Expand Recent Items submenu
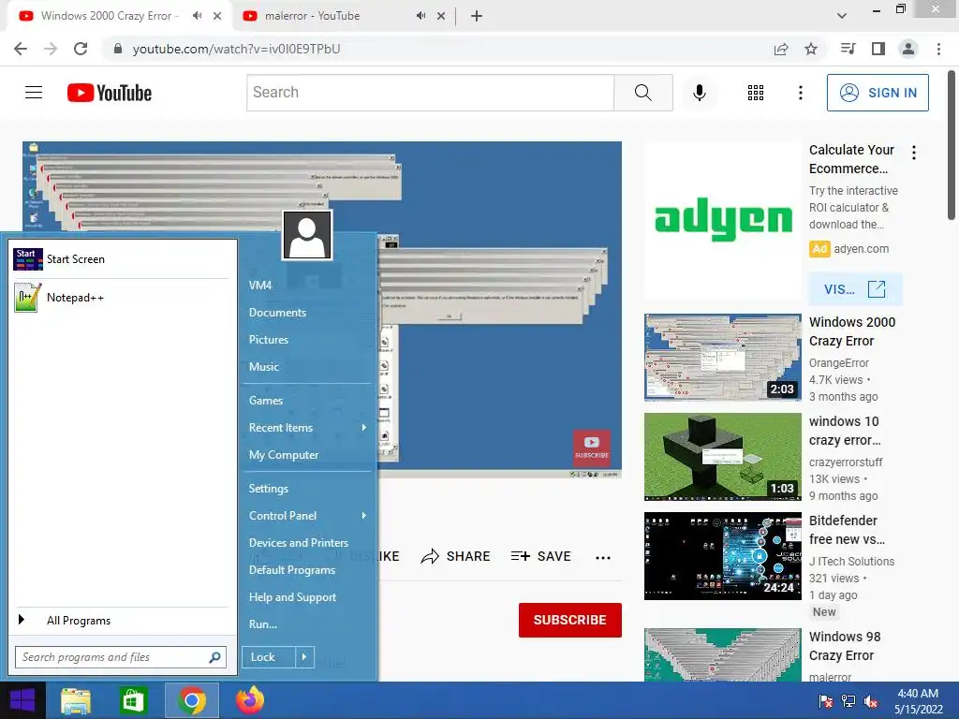The image size is (959, 719). pyautogui.click(x=307, y=428)
